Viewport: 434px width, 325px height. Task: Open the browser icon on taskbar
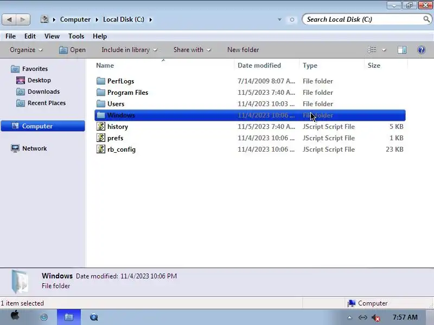pyautogui.click(x=44, y=317)
